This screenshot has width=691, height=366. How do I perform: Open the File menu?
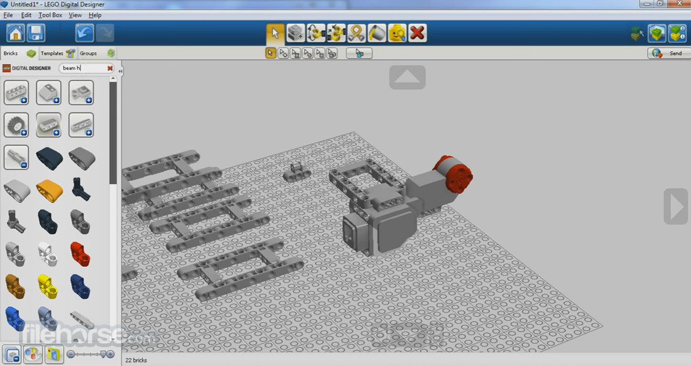pos(8,15)
